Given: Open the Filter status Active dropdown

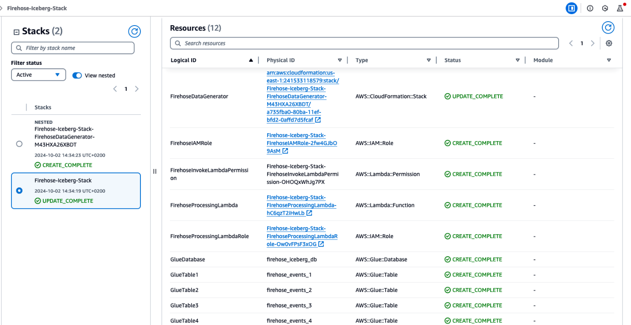Looking at the screenshot, I should (38, 75).
